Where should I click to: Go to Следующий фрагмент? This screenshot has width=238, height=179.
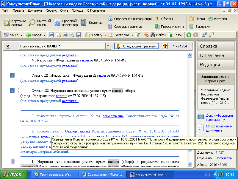(x=137, y=46)
